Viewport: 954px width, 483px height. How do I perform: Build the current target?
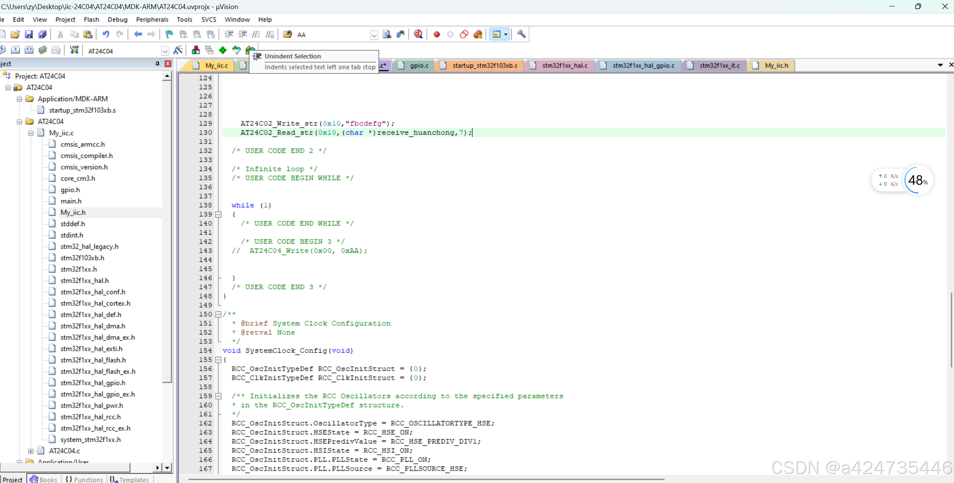point(16,50)
